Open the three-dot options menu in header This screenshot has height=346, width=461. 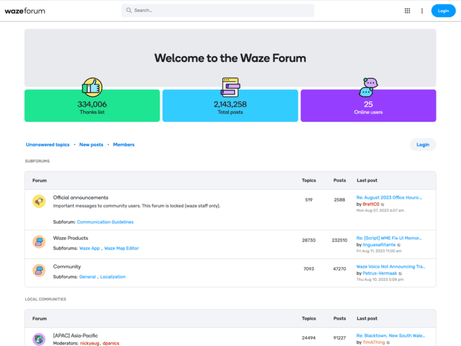click(x=422, y=11)
